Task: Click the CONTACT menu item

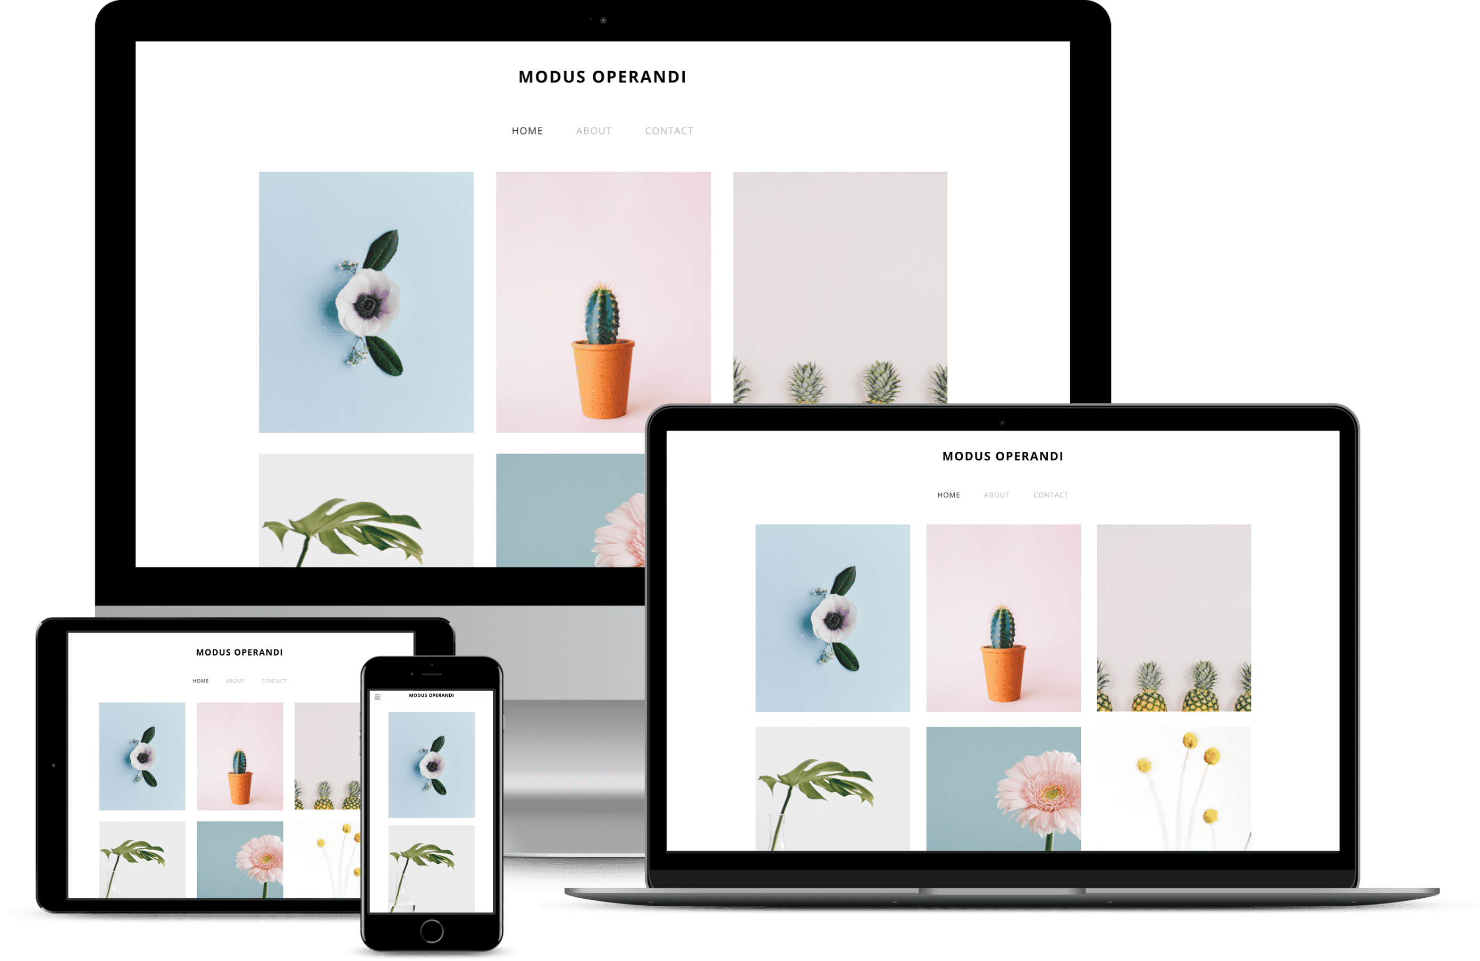Action: [669, 131]
